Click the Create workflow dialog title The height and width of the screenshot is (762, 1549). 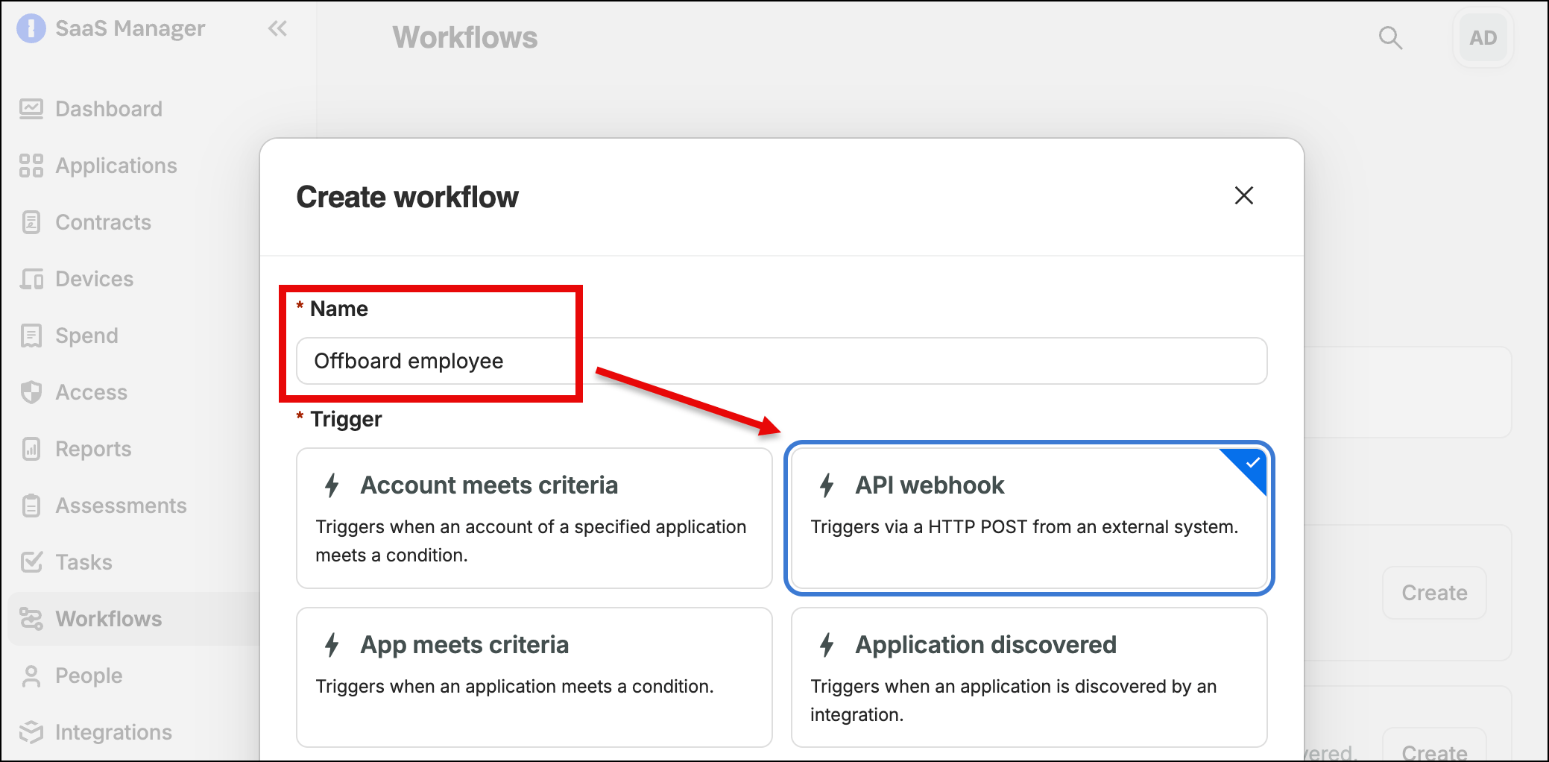pos(407,197)
